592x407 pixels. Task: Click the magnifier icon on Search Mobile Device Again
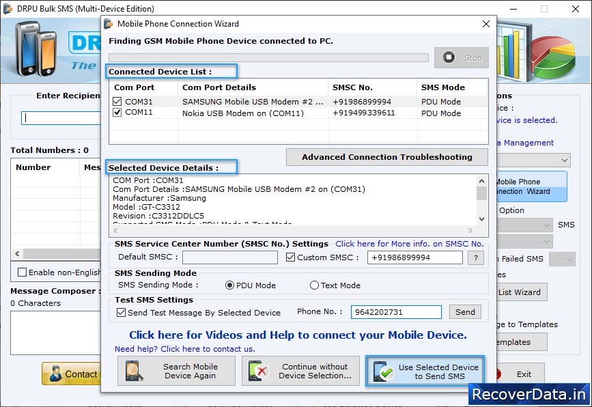pos(134,371)
